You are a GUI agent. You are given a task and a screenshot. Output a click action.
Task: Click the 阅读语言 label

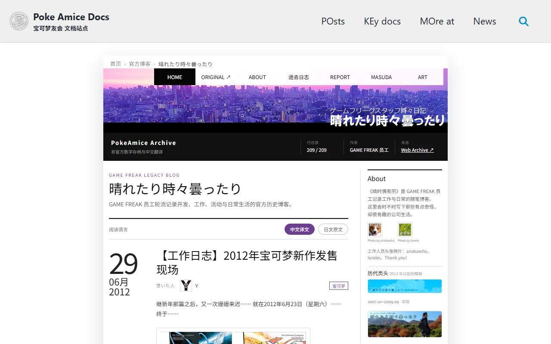(118, 230)
